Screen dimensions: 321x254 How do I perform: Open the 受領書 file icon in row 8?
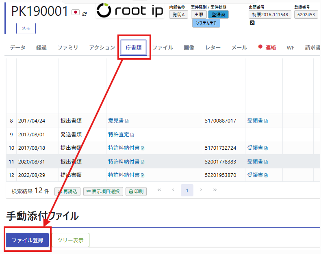(x=266, y=121)
